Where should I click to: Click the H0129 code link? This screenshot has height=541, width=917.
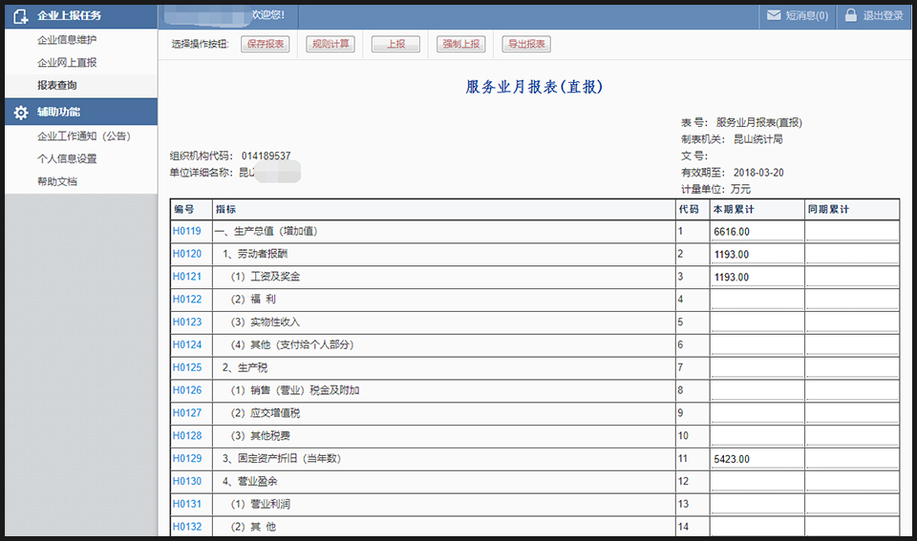[x=187, y=459]
